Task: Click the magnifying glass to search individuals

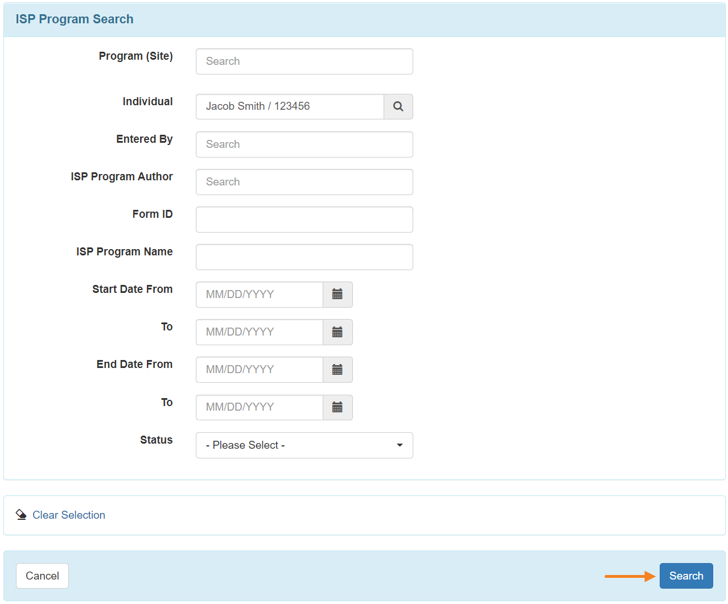Action: tap(398, 106)
